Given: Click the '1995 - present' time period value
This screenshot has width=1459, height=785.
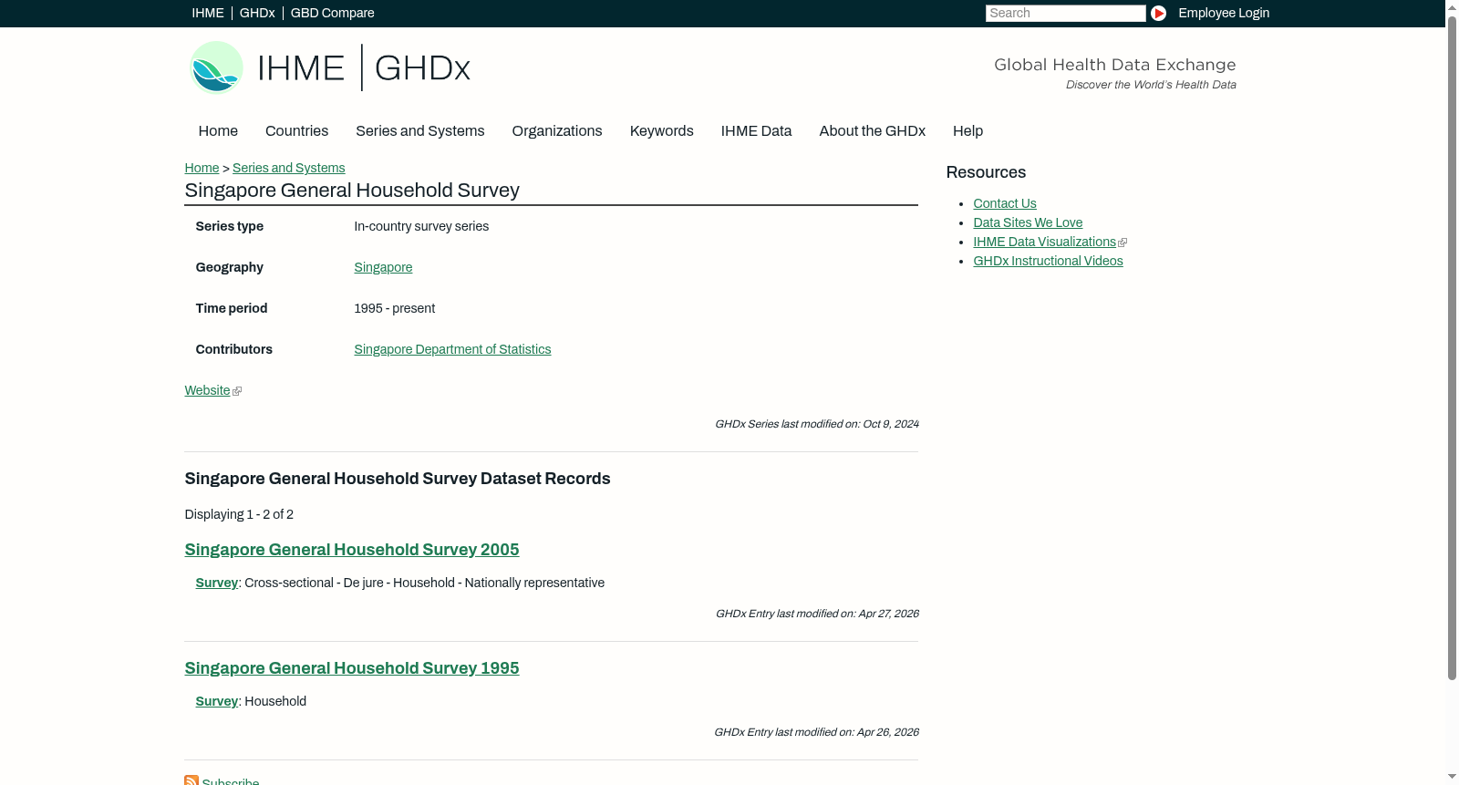Looking at the screenshot, I should pos(394,308).
